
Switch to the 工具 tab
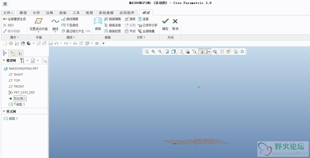pos(76,13)
